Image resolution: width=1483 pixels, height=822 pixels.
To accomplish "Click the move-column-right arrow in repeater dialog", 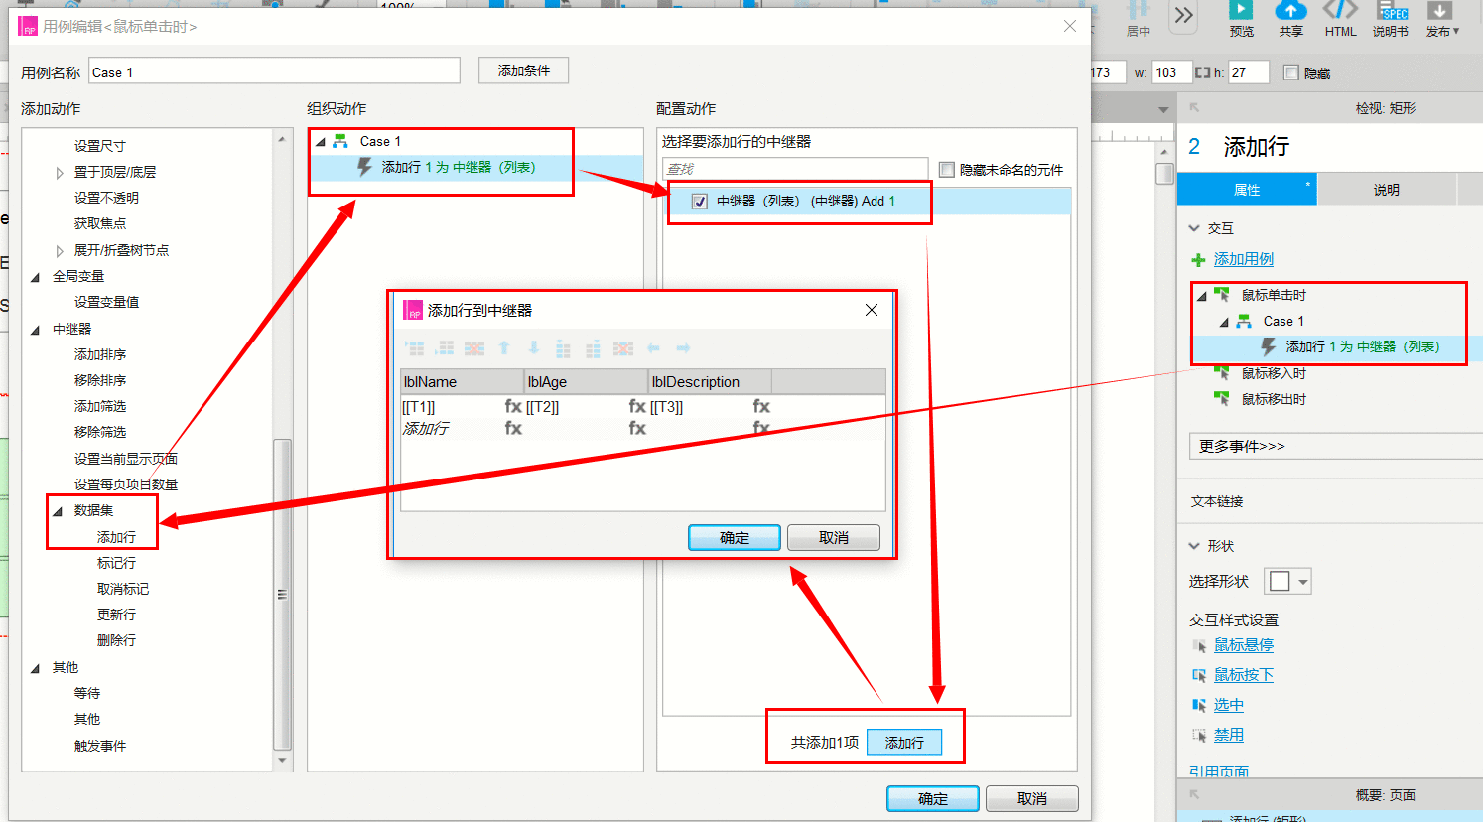I will (x=683, y=348).
